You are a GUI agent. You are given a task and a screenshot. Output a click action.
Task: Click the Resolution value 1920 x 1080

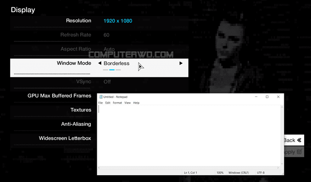tap(118, 21)
